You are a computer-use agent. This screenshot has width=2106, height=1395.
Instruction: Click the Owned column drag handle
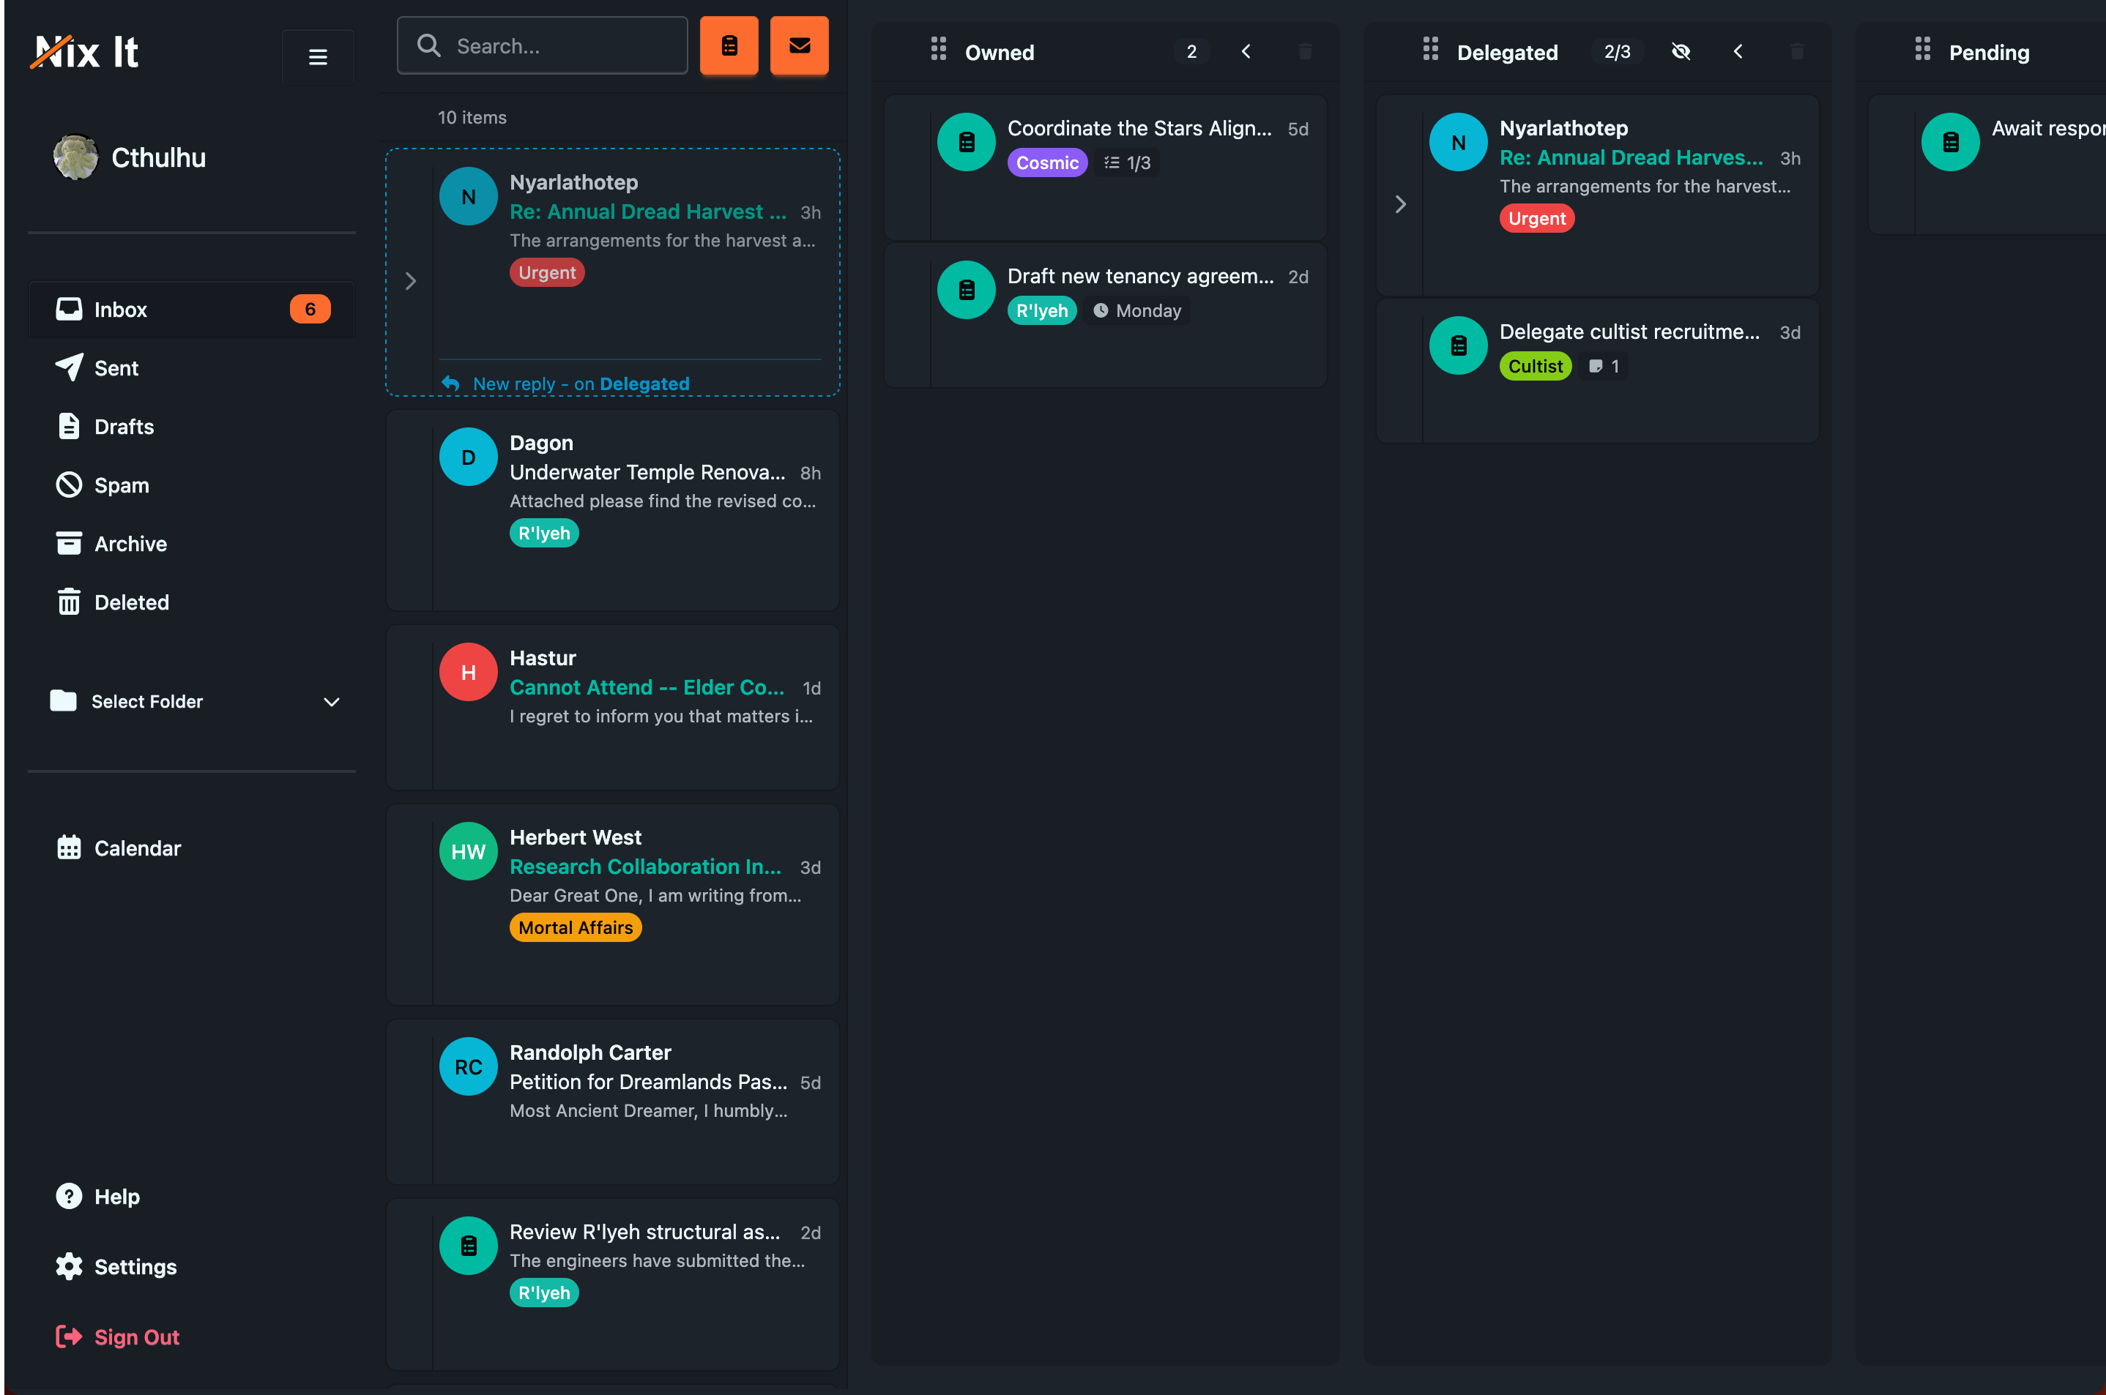938,50
